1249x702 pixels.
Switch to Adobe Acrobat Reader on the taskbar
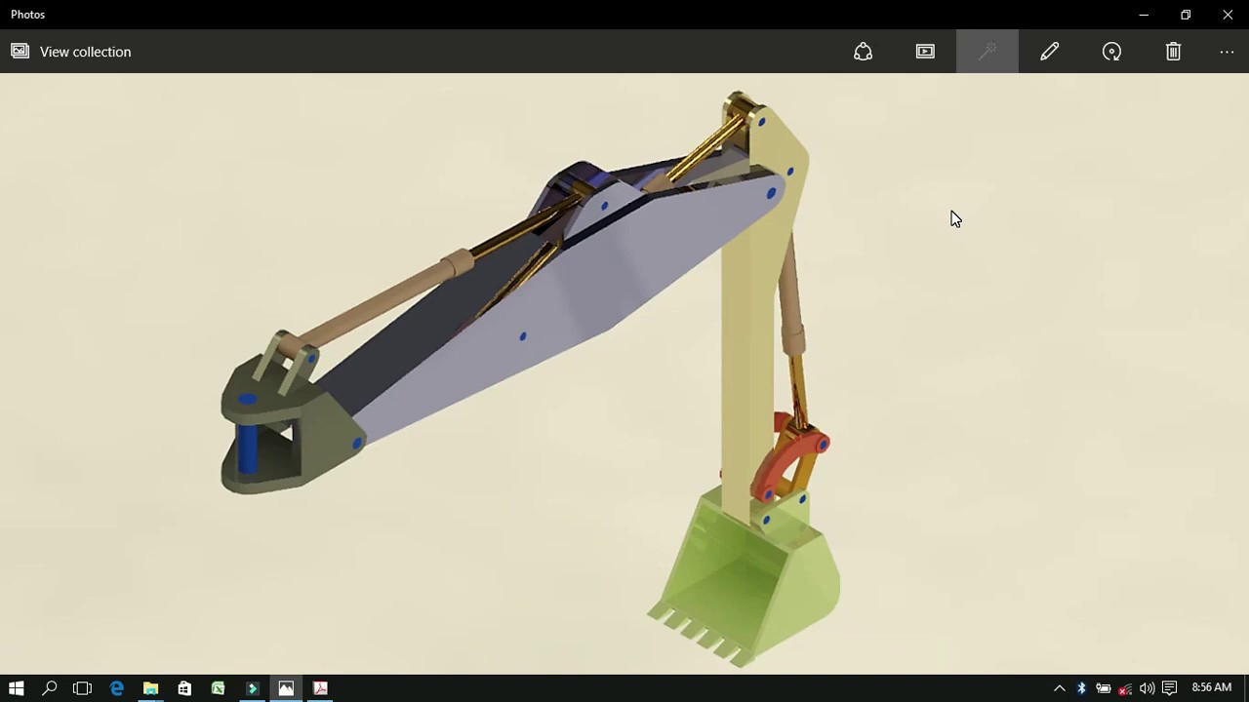[x=320, y=688]
